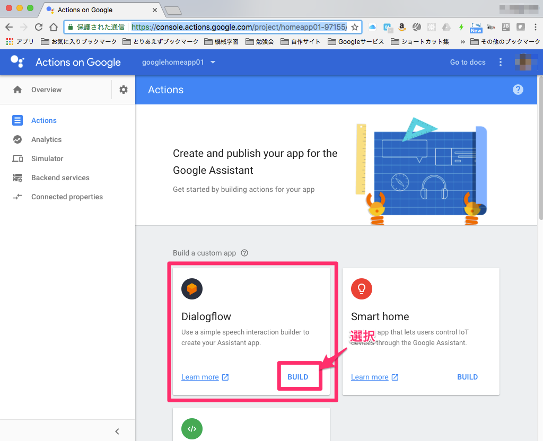This screenshot has height=441, width=543.
Task: Close the Actions on Google tab
Action: point(155,10)
